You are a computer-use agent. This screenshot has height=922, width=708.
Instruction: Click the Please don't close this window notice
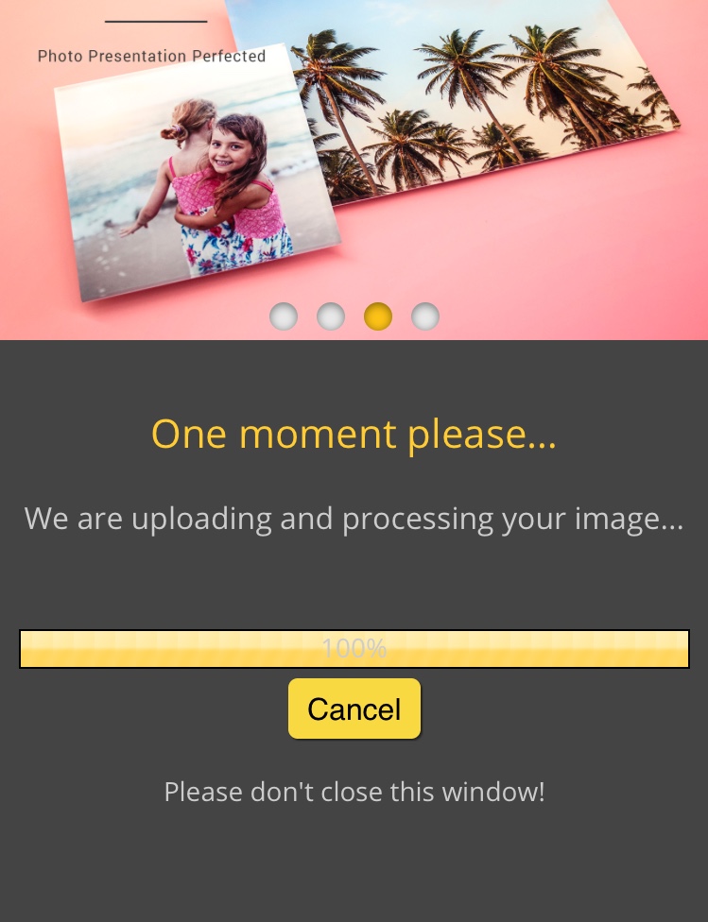click(x=354, y=792)
